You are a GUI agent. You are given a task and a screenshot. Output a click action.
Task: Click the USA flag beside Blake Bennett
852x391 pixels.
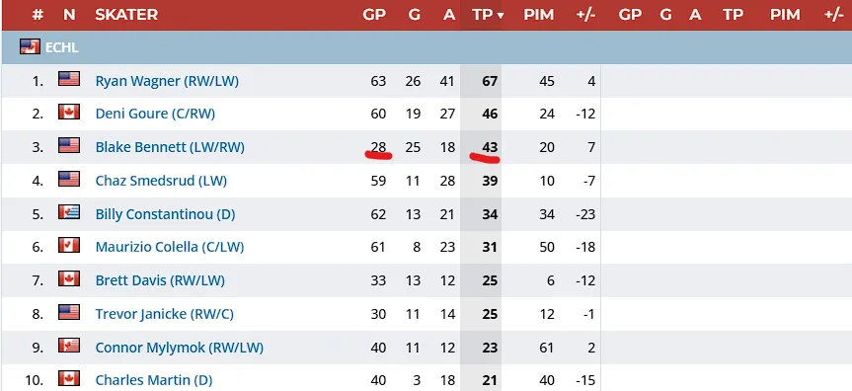[x=69, y=145]
